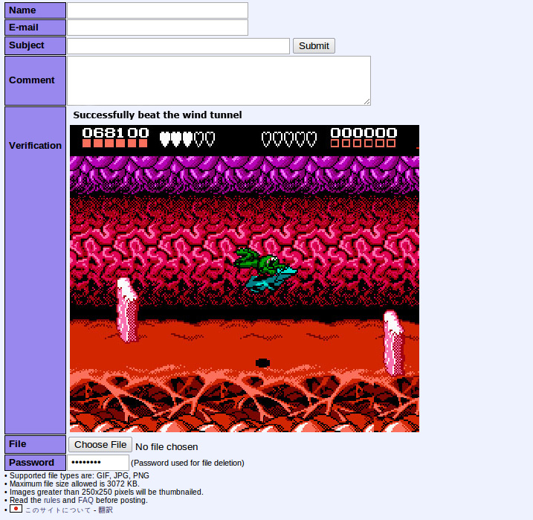533x520 pixels.
Task: Open the rules link
Action: tap(52, 500)
